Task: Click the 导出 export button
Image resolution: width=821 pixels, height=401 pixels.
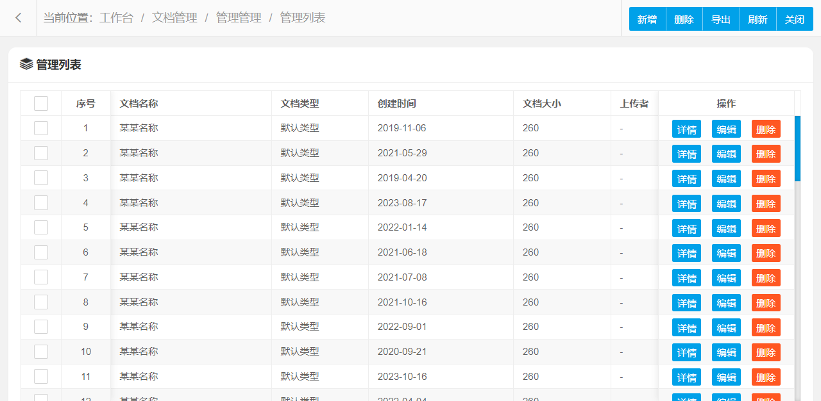Action: point(721,19)
